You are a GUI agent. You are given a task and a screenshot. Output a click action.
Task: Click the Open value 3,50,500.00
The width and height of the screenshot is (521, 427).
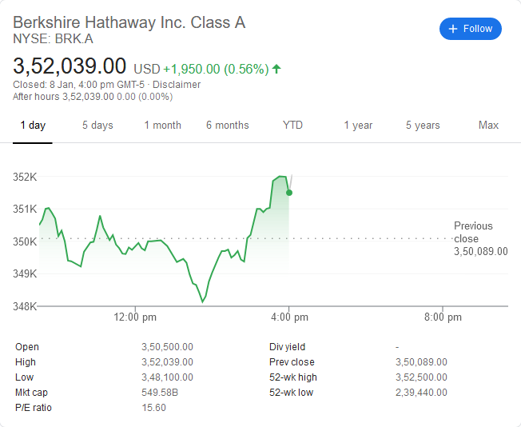167,347
